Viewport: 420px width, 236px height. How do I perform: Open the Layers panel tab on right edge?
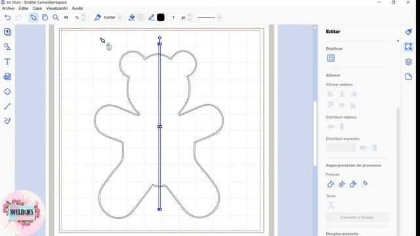coord(408,62)
